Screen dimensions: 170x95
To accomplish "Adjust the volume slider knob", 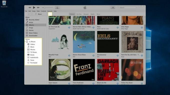I will [44, 8].
